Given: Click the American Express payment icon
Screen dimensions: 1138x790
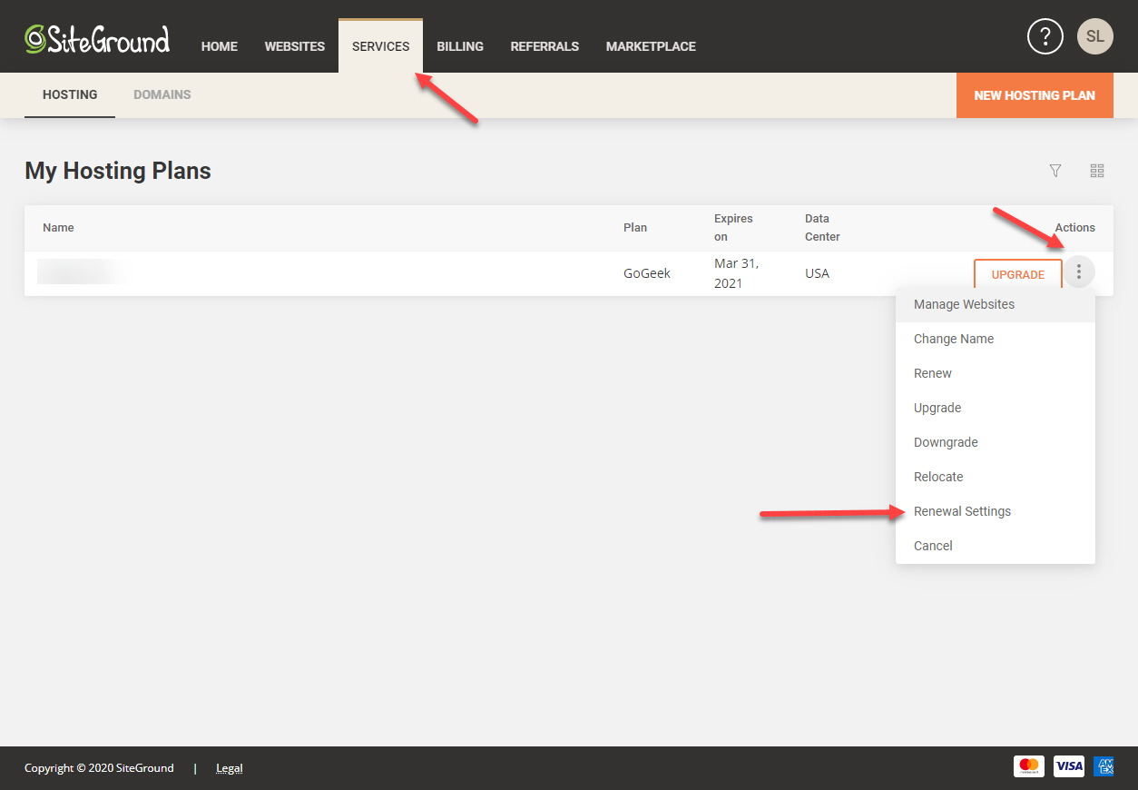Looking at the screenshot, I should point(1104,766).
